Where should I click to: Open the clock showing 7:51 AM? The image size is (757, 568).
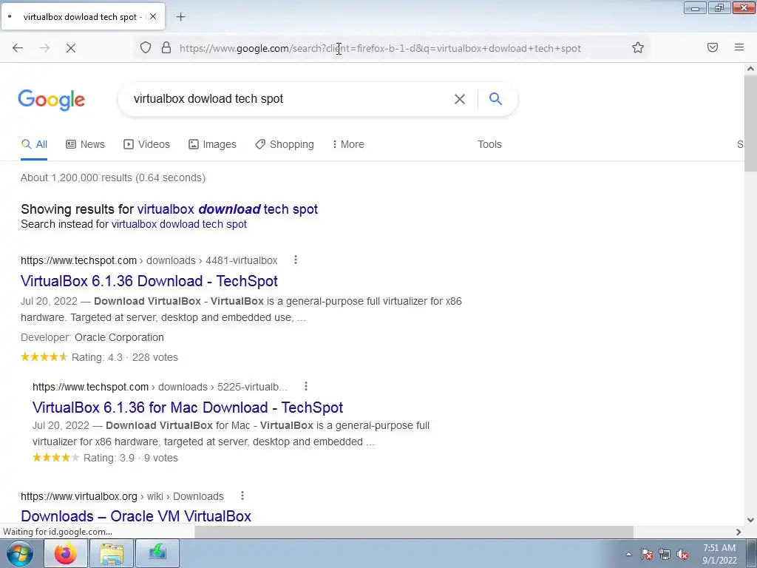tap(719, 554)
